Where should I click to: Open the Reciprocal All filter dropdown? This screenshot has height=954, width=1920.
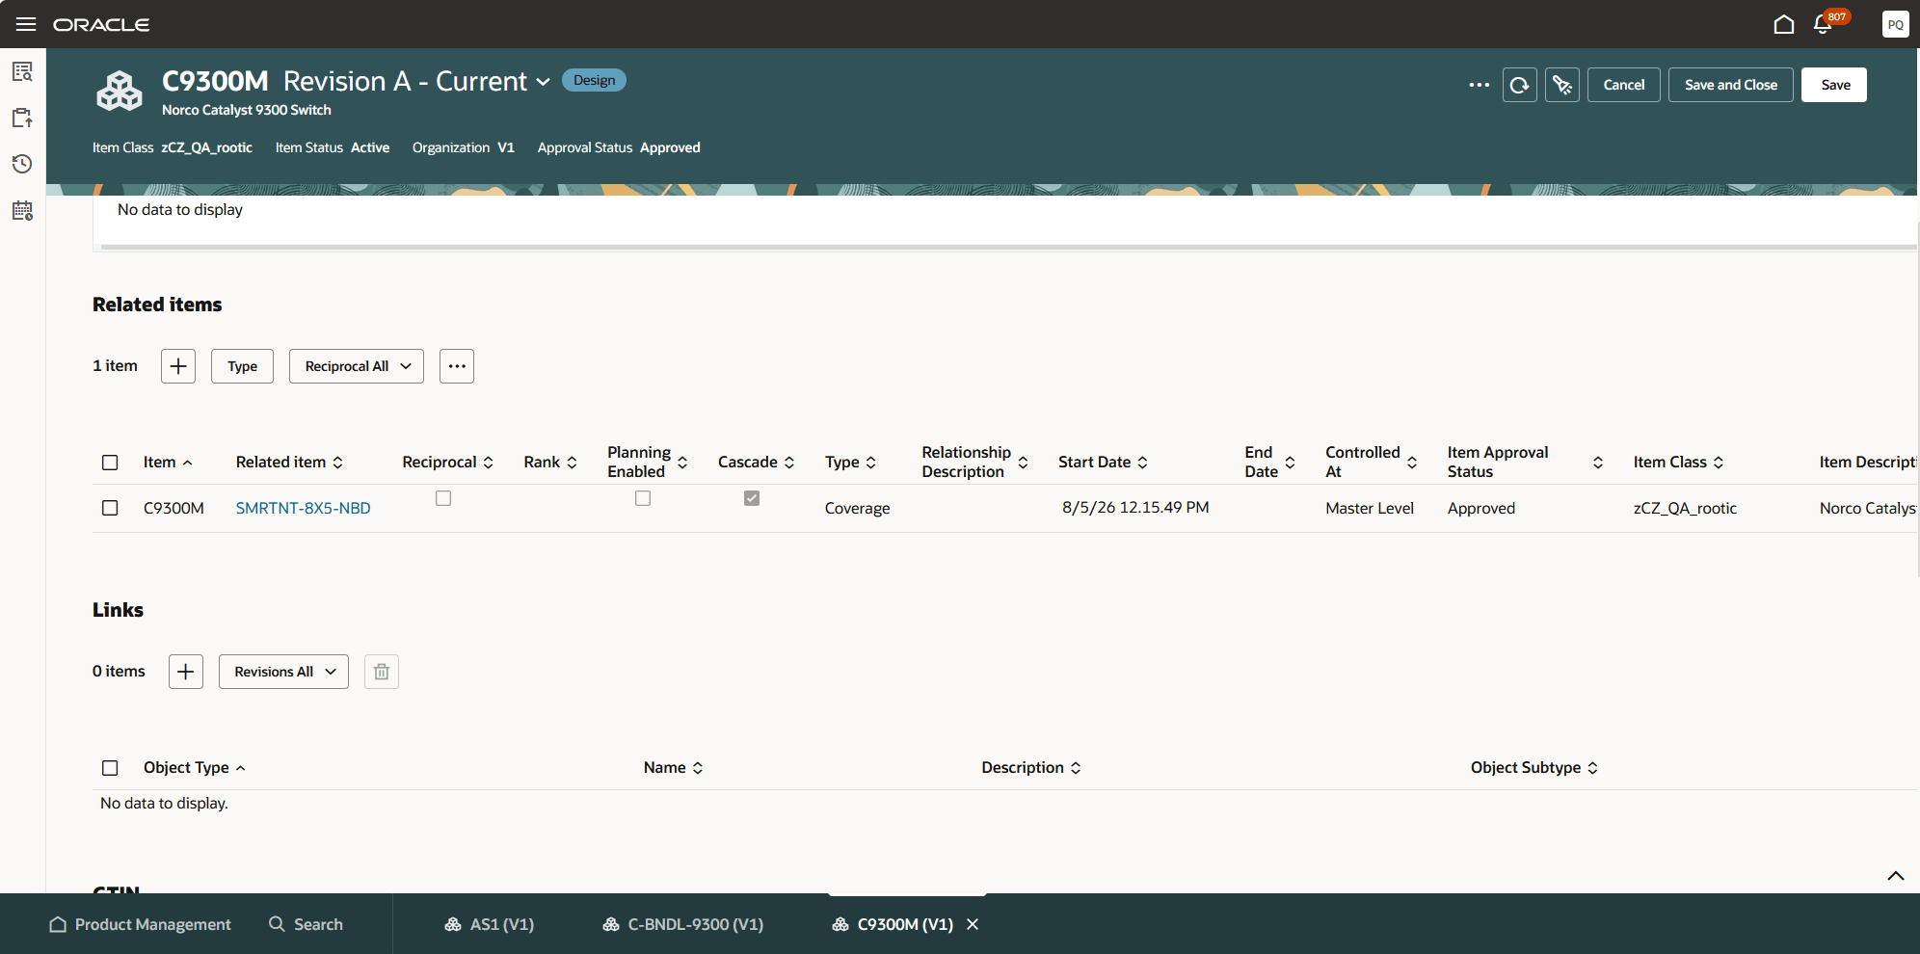coord(357,366)
